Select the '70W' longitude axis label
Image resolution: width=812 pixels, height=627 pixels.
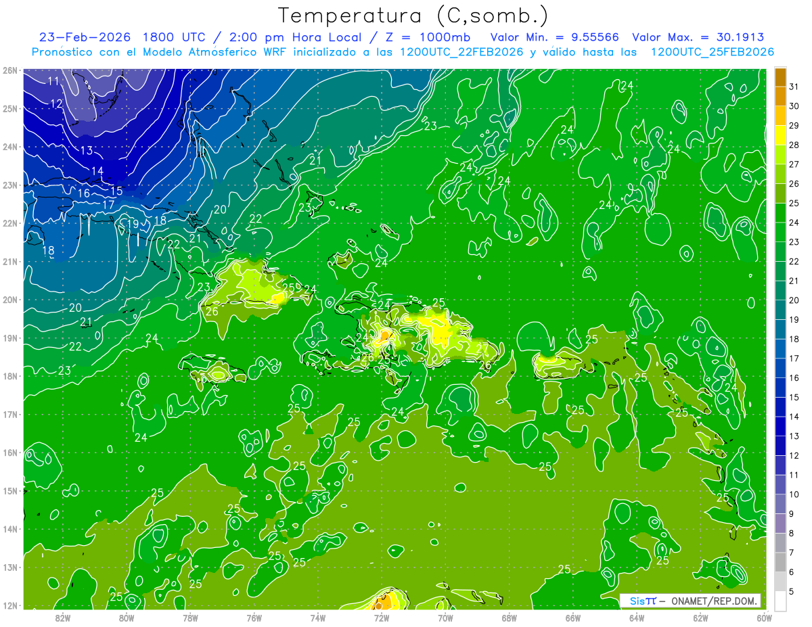coord(445,617)
